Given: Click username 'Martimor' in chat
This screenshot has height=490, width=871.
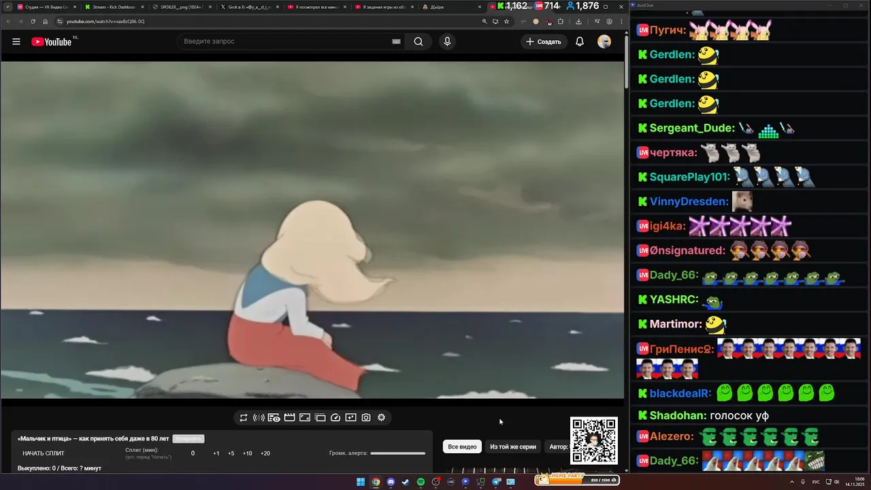Looking at the screenshot, I should pos(676,325).
